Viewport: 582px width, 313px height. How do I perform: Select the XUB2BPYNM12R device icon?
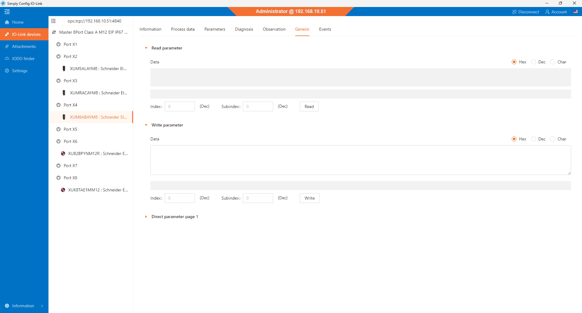63,153
